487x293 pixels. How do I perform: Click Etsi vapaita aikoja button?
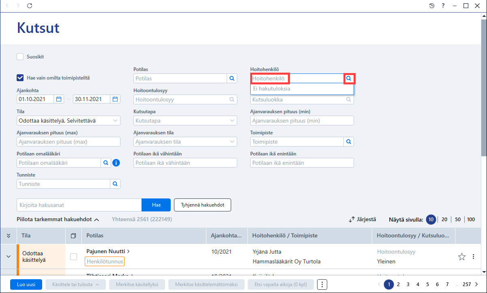coord(281,284)
